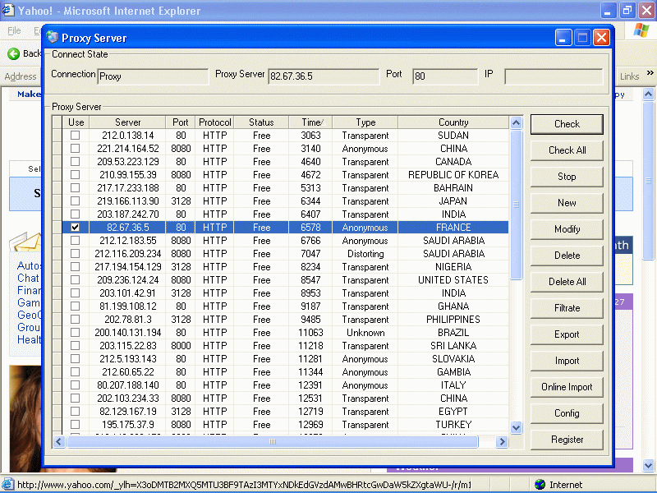Screen dimensions: 657x493
Task: Click the Internet Explorer page icon in title bar
Action: point(7,10)
